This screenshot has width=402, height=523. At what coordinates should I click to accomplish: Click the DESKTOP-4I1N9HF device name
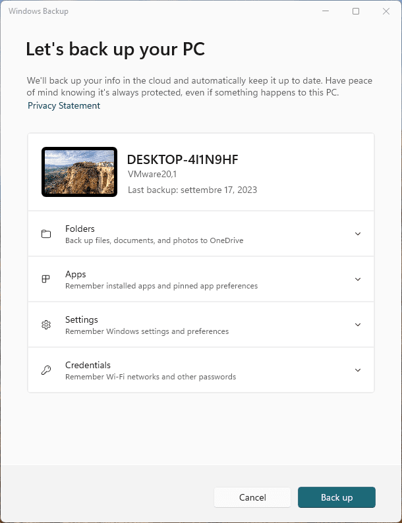click(x=183, y=159)
